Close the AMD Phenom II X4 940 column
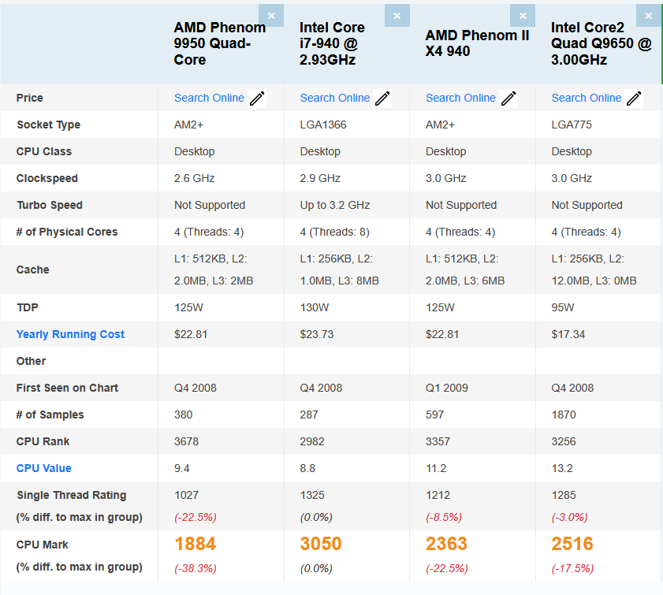This screenshot has width=663, height=595. point(523,16)
